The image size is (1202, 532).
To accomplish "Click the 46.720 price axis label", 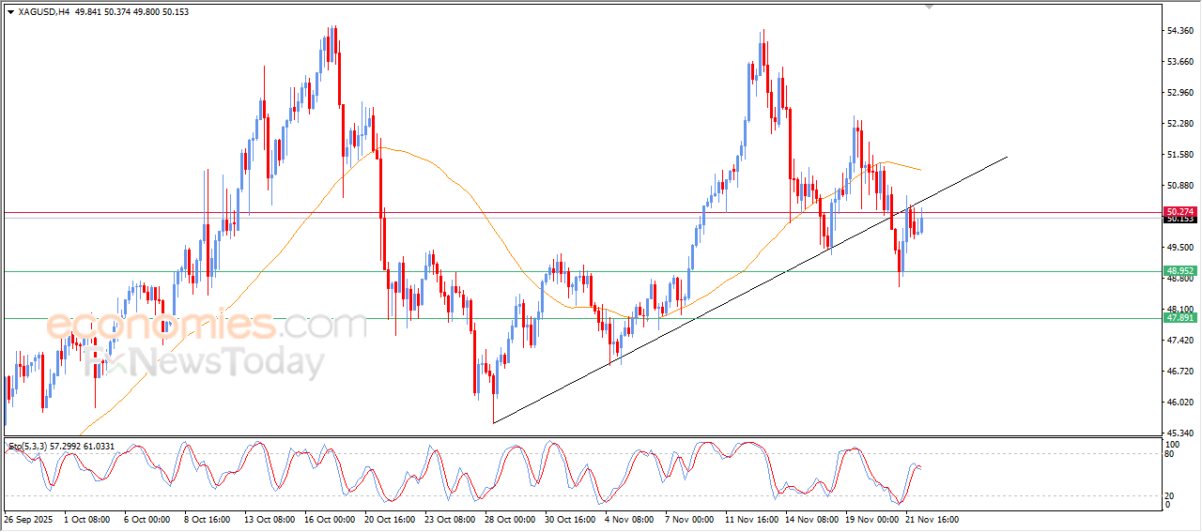I will click(x=1182, y=372).
